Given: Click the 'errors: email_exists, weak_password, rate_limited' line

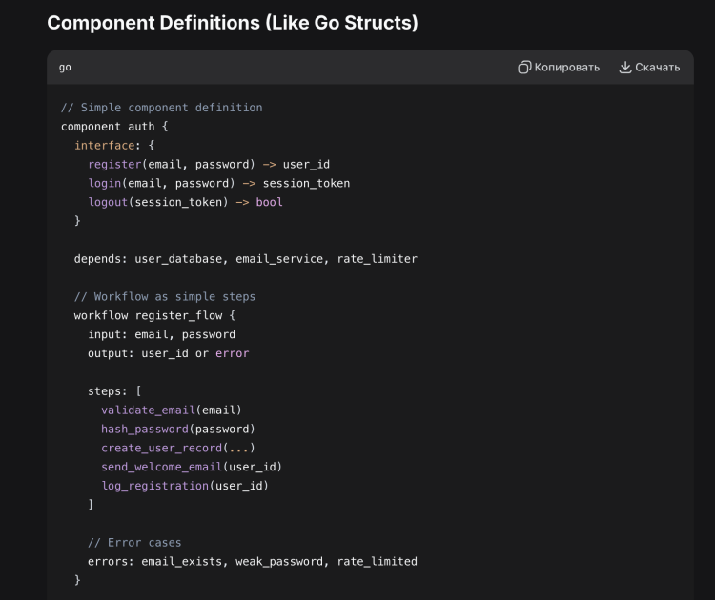Looking at the screenshot, I should 253,561.
